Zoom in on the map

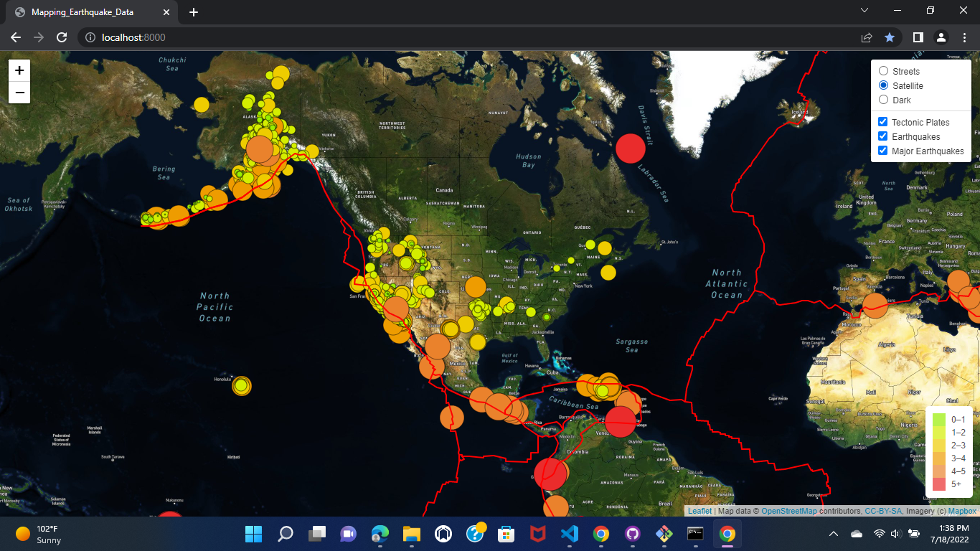pyautogui.click(x=19, y=70)
